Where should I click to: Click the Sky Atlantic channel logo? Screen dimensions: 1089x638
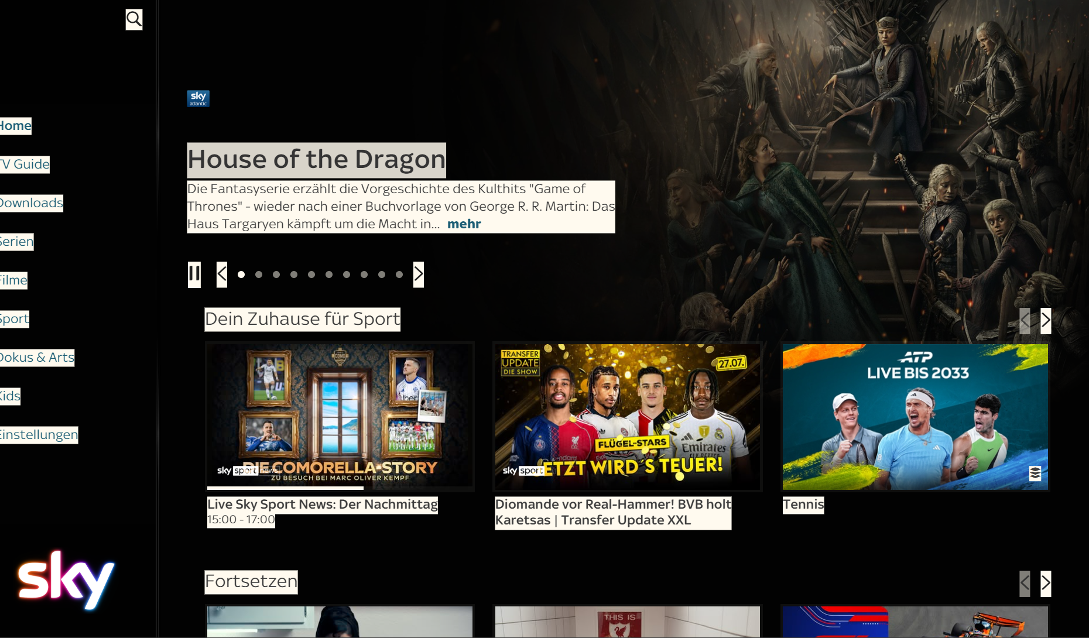point(198,98)
